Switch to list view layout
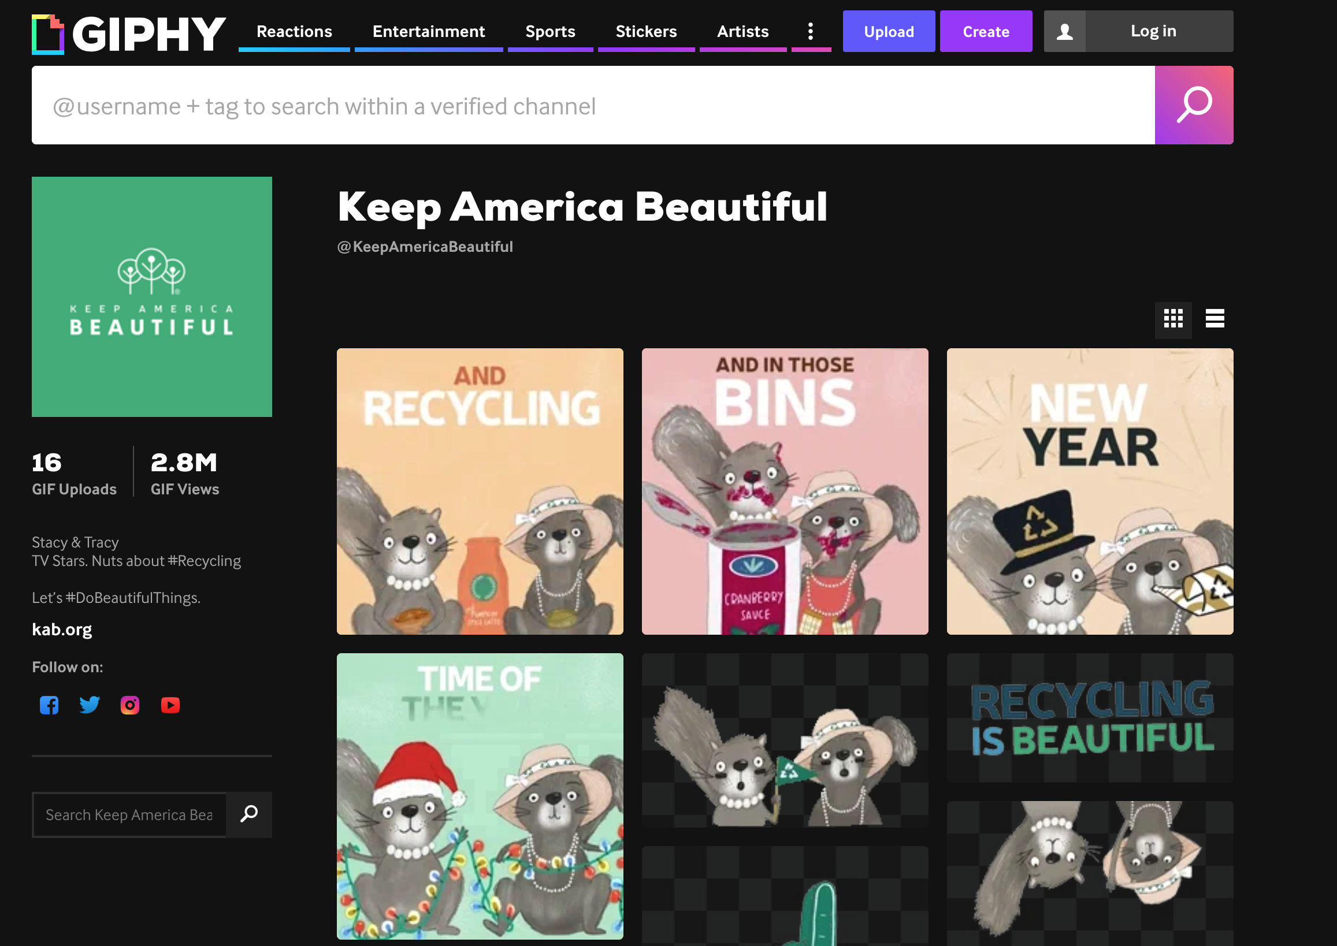The image size is (1337, 946). pyautogui.click(x=1215, y=319)
